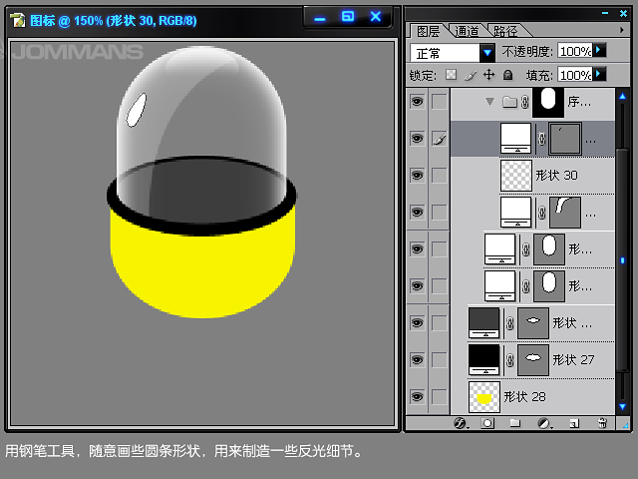Switch to the 通道 tab
This screenshot has height=479, width=638.
point(466,31)
